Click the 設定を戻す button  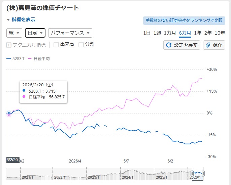click(x=181, y=45)
